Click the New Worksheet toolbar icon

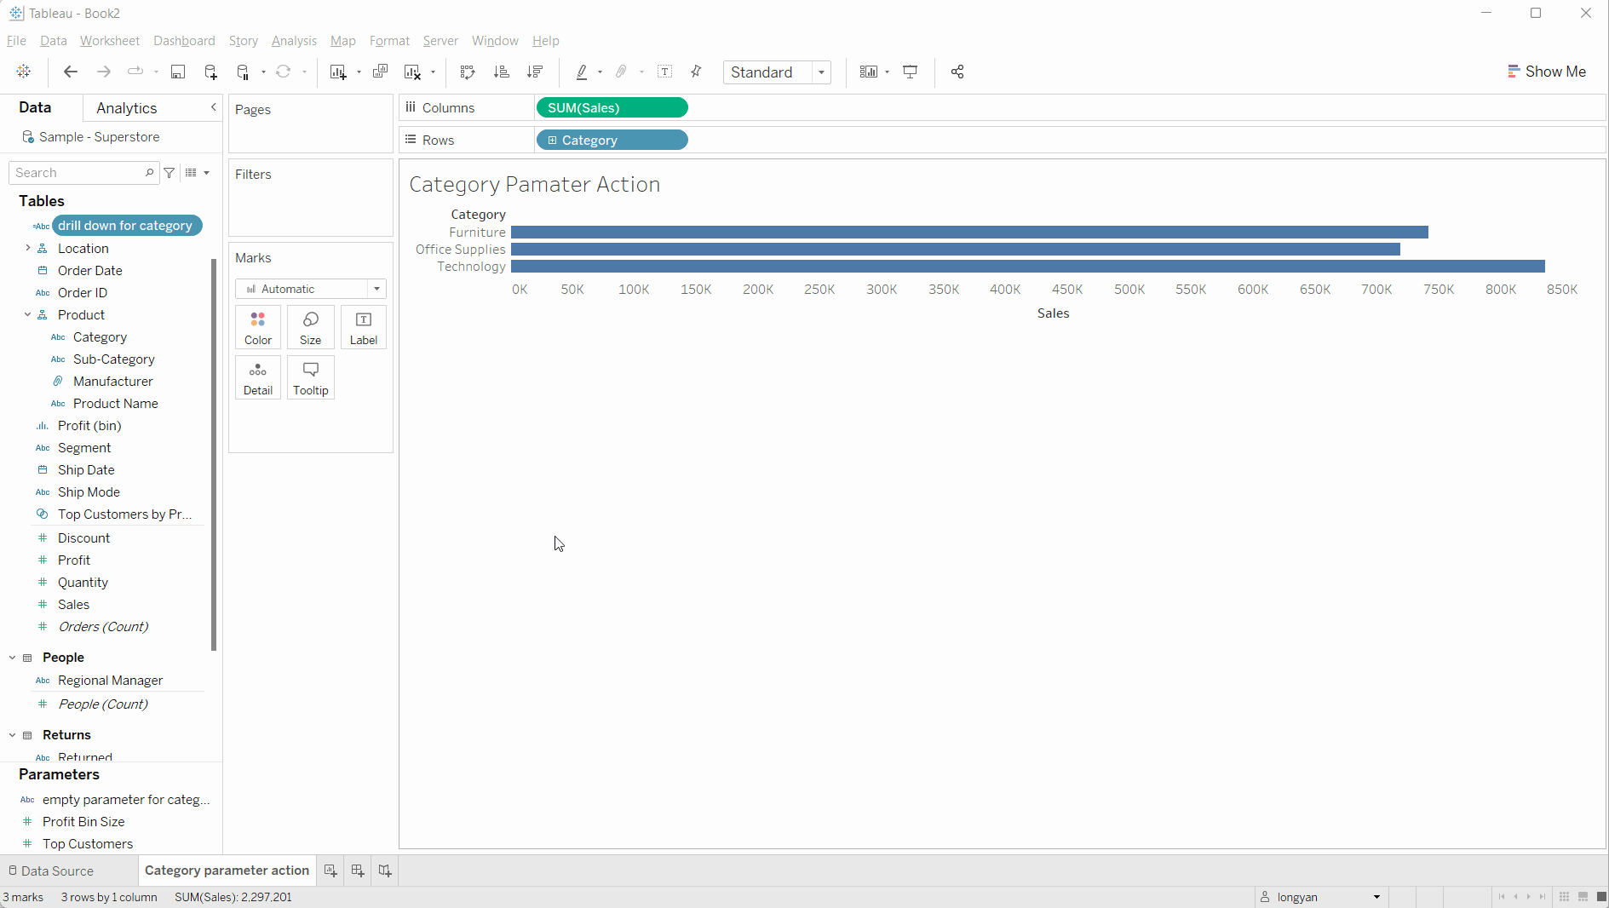point(338,72)
